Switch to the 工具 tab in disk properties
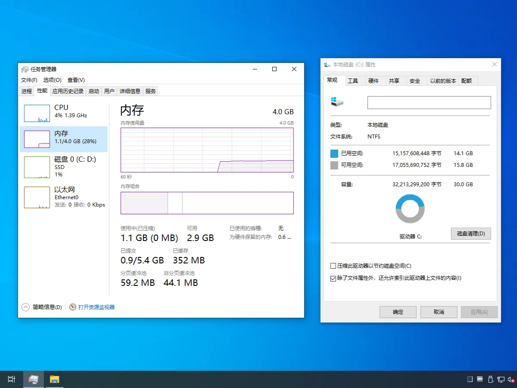Screen dimensions: 517x388 [x=354, y=80]
